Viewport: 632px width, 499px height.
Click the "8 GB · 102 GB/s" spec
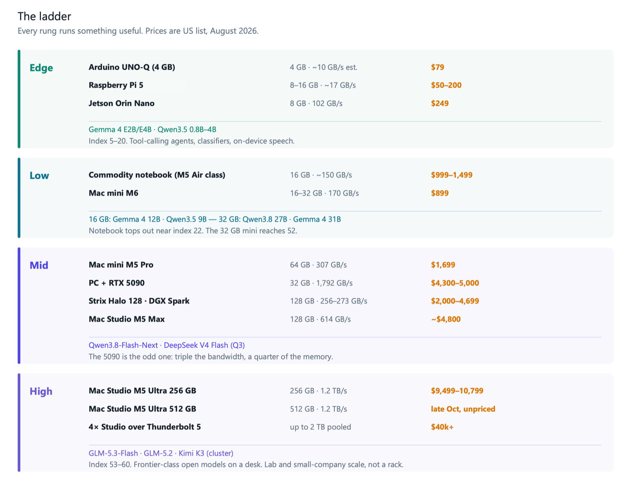point(316,103)
